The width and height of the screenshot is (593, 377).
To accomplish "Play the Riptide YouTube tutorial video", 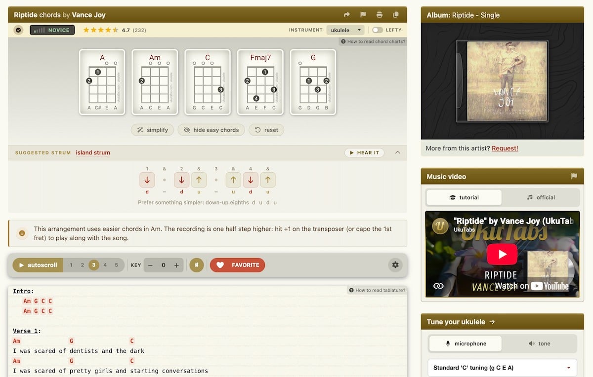I will pyautogui.click(x=502, y=254).
